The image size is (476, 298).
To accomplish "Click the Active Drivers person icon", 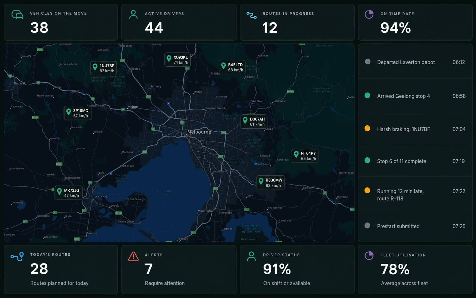I will [x=133, y=14].
